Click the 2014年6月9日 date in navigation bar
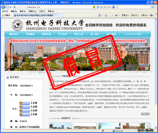The width and height of the screenshot is (158, 133). [x=134, y=34]
